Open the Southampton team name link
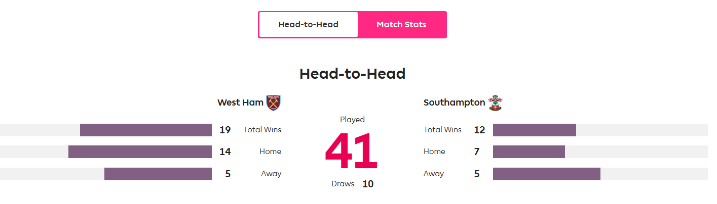Screen dimensions: 717x204 point(454,103)
